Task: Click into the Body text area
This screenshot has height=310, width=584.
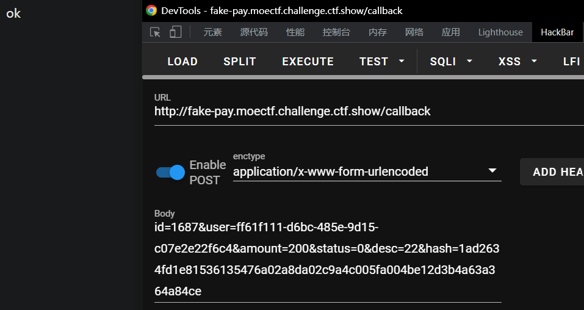Action: click(x=327, y=259)
